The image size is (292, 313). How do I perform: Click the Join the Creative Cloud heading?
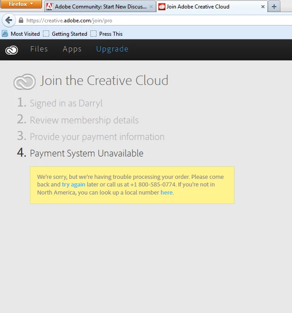point(104,80)
